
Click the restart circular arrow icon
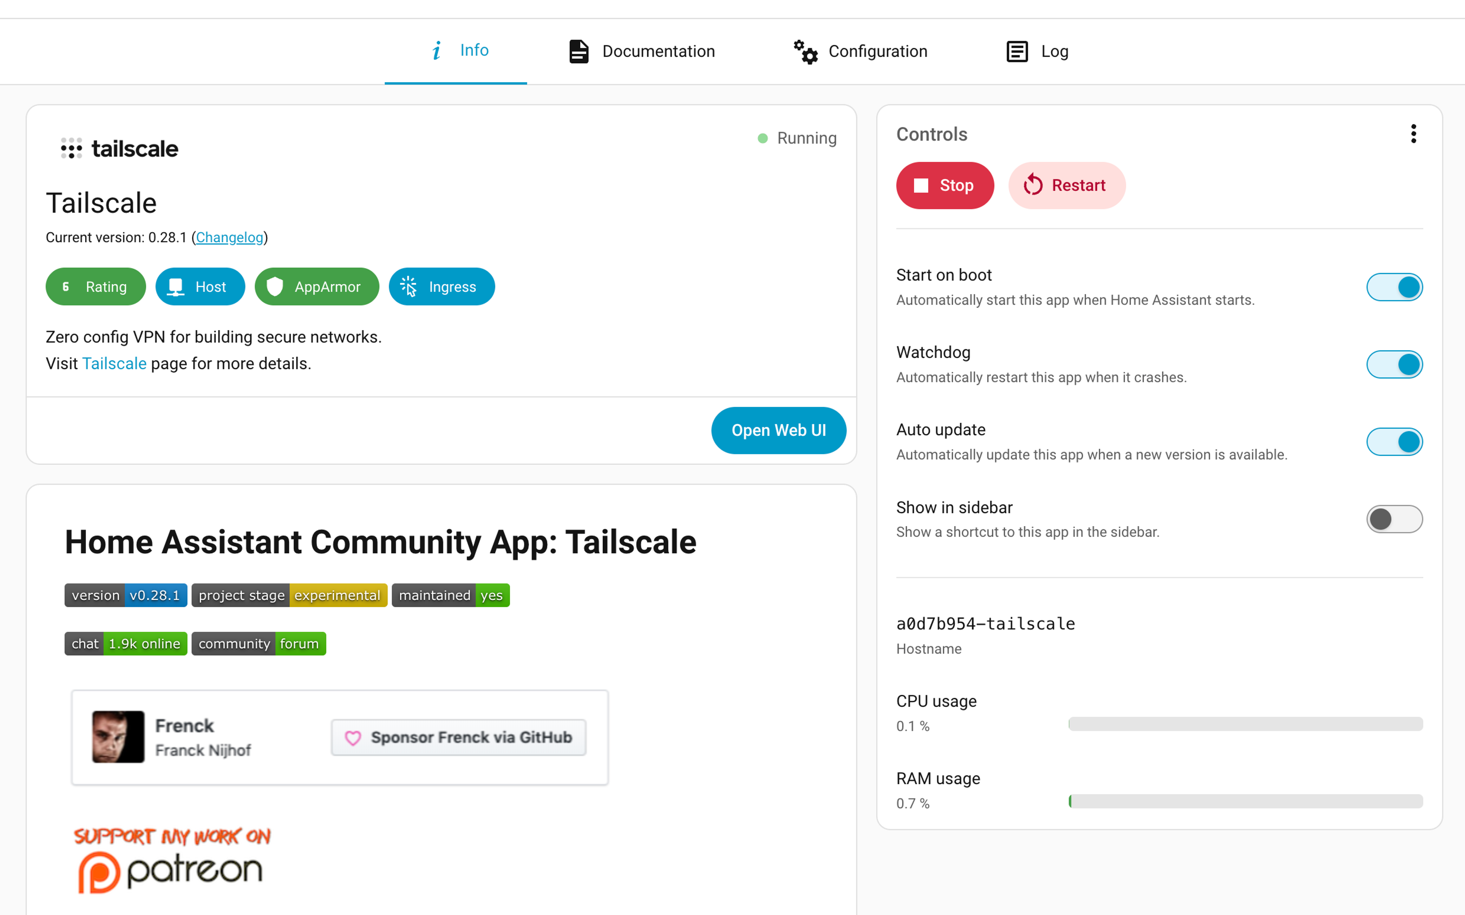point(1033,185)
